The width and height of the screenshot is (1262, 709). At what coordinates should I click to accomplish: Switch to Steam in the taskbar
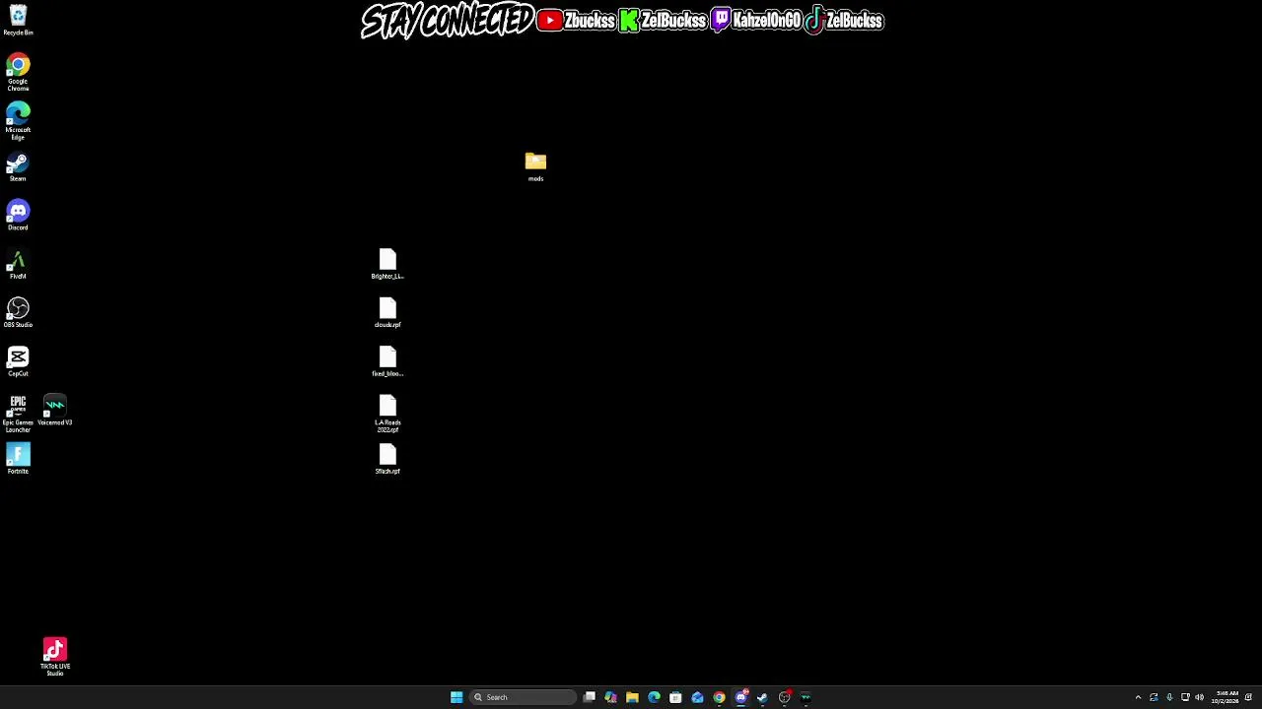pyautogui.click(x=763, y=697)
